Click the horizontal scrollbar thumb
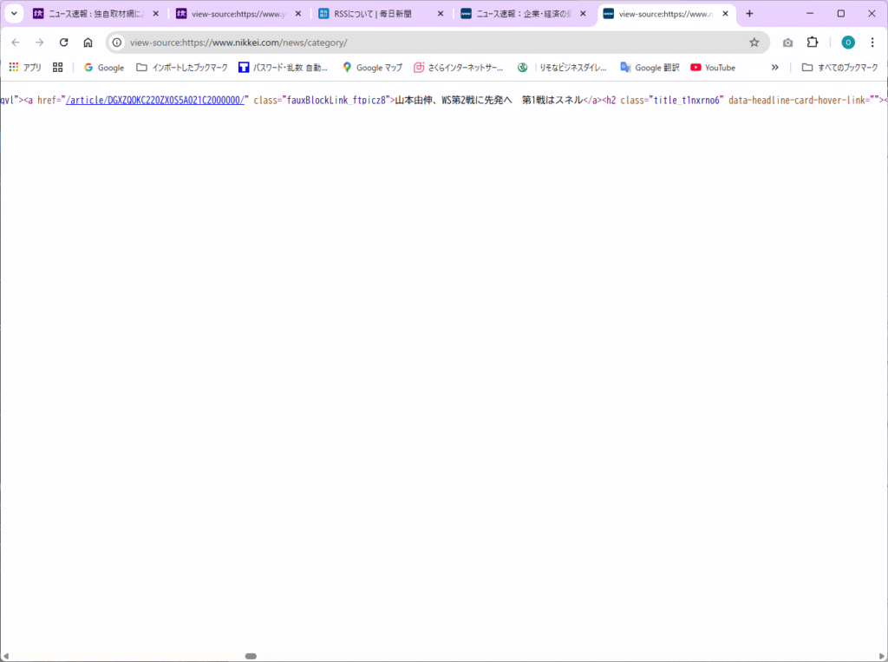Image resolution: width=888 pixels, height=662 pixels. point(251,656)
